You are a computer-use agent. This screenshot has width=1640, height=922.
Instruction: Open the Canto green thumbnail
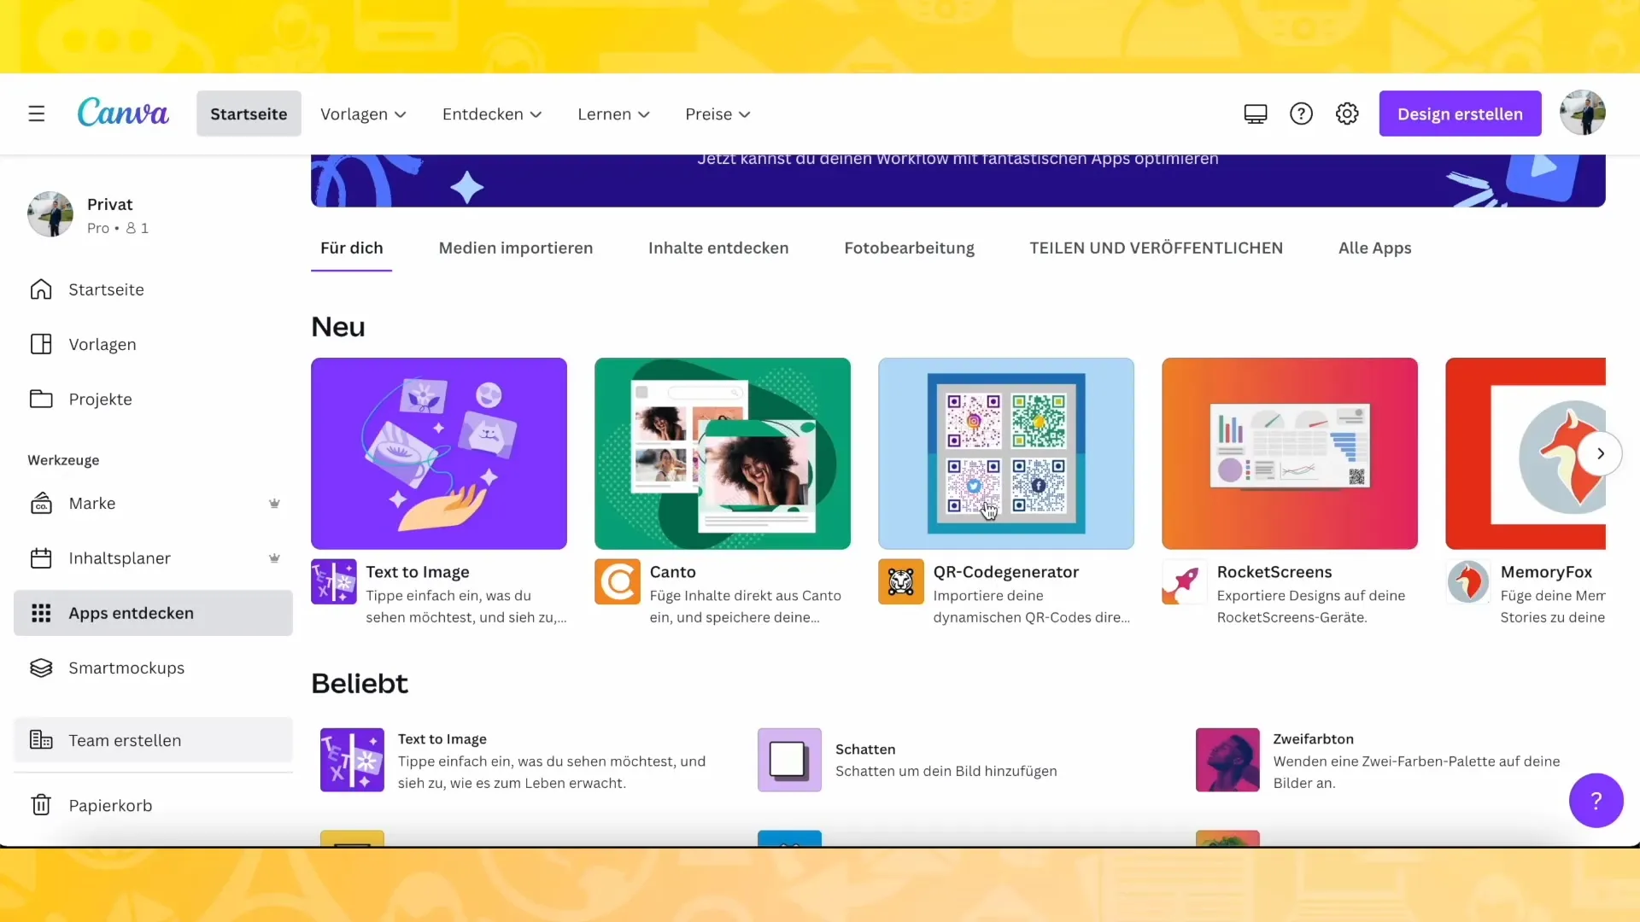tap(723, 453)
